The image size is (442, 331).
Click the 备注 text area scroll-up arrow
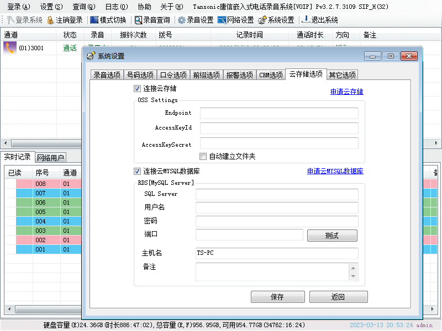[354, 268]
